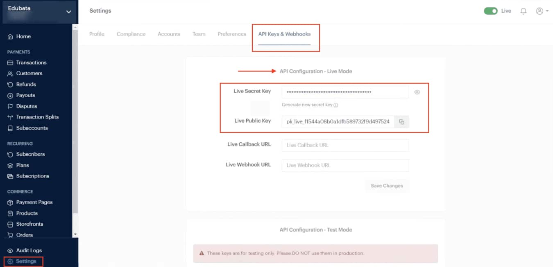The width and height of the screenshot is (553, 267).
Task: Open Transaction Splits in sidebar
Action: tap(37, 117)
